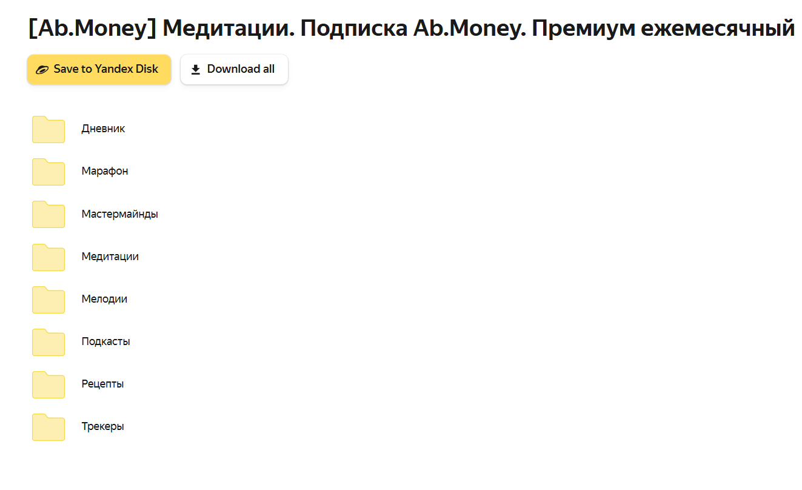Viewport: 802px width, 490px height.
Task: Click the Yandex Disk saucer icon
Action: pos(42,70)
